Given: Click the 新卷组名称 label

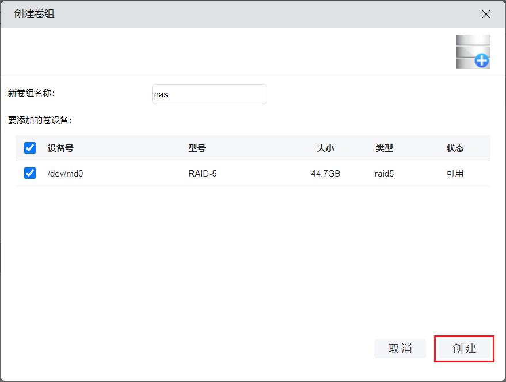Looking at the screenshot, I should [31, 93].
